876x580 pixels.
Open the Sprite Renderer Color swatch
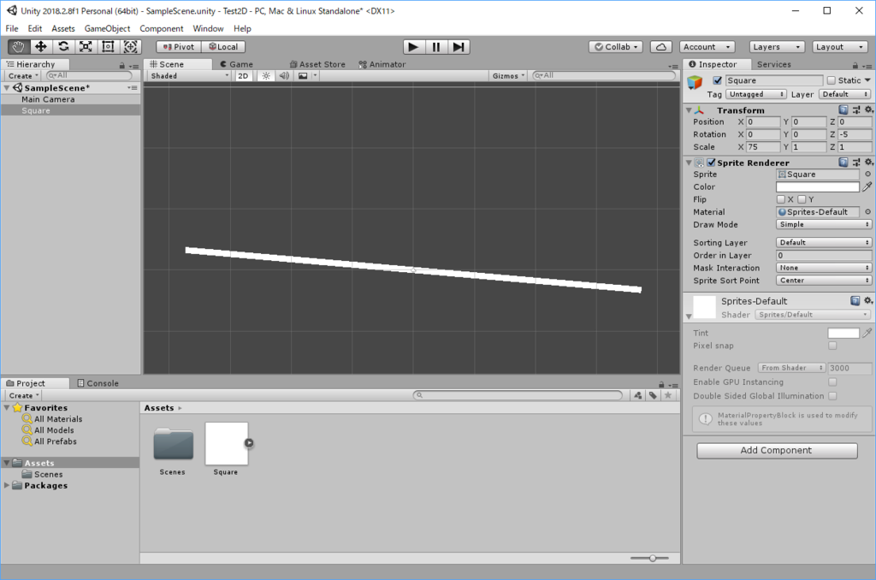(817, 186)
